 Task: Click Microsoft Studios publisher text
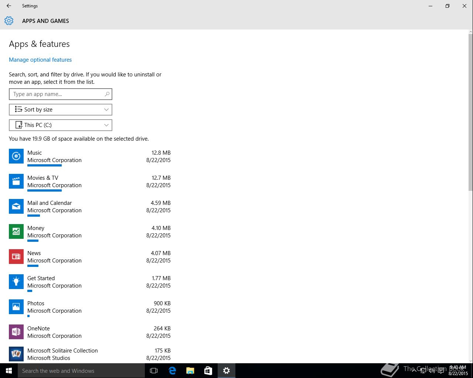click(49, 358)
